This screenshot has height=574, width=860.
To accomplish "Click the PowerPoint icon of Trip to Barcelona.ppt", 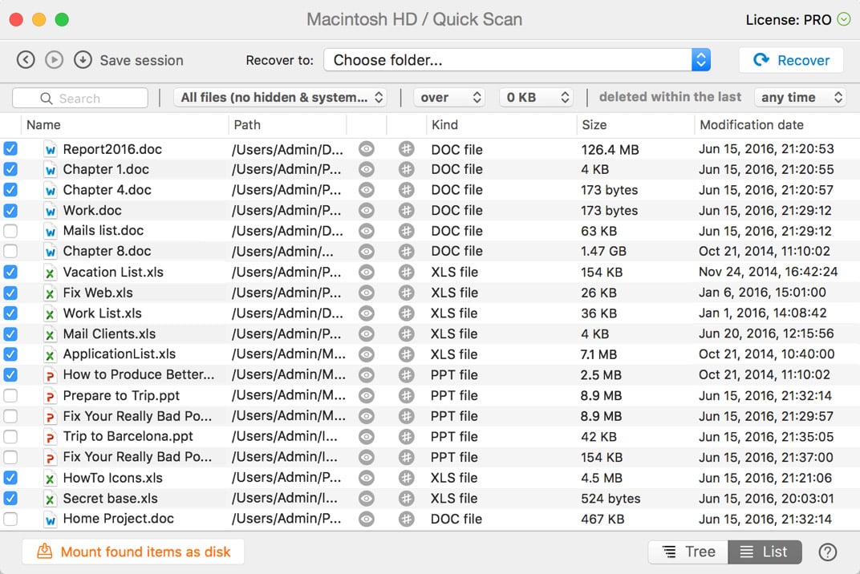I will coord(50,437).
